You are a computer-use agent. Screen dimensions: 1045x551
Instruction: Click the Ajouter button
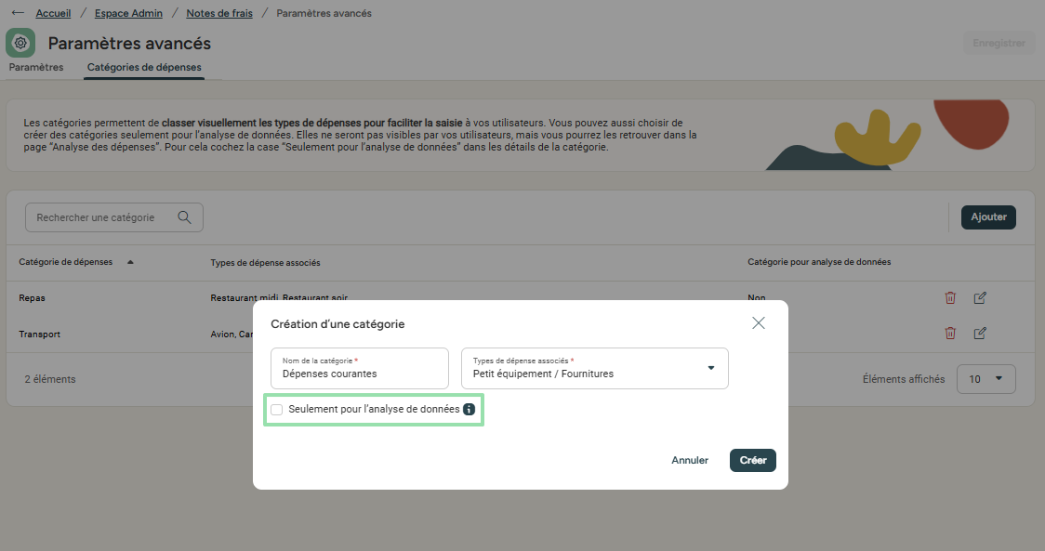(988, 217)
